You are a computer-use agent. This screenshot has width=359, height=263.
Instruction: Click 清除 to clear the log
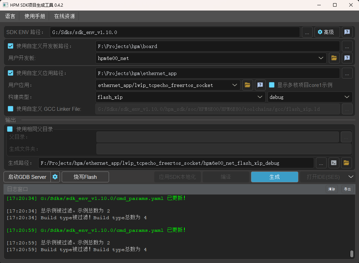pos(332,189)
